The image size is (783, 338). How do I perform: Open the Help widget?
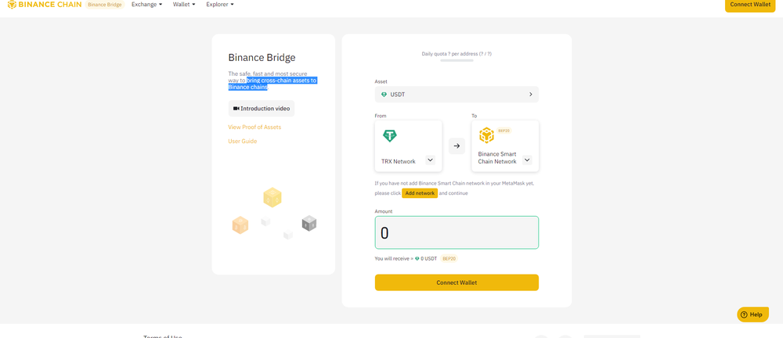(x=753, y=315)
